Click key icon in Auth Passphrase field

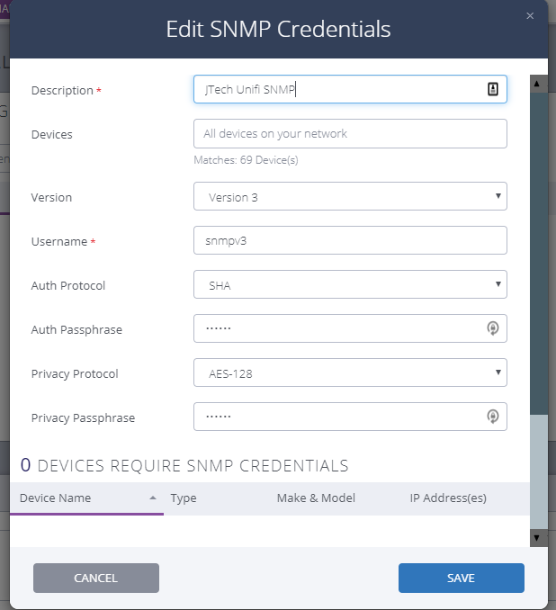[493, 328]
